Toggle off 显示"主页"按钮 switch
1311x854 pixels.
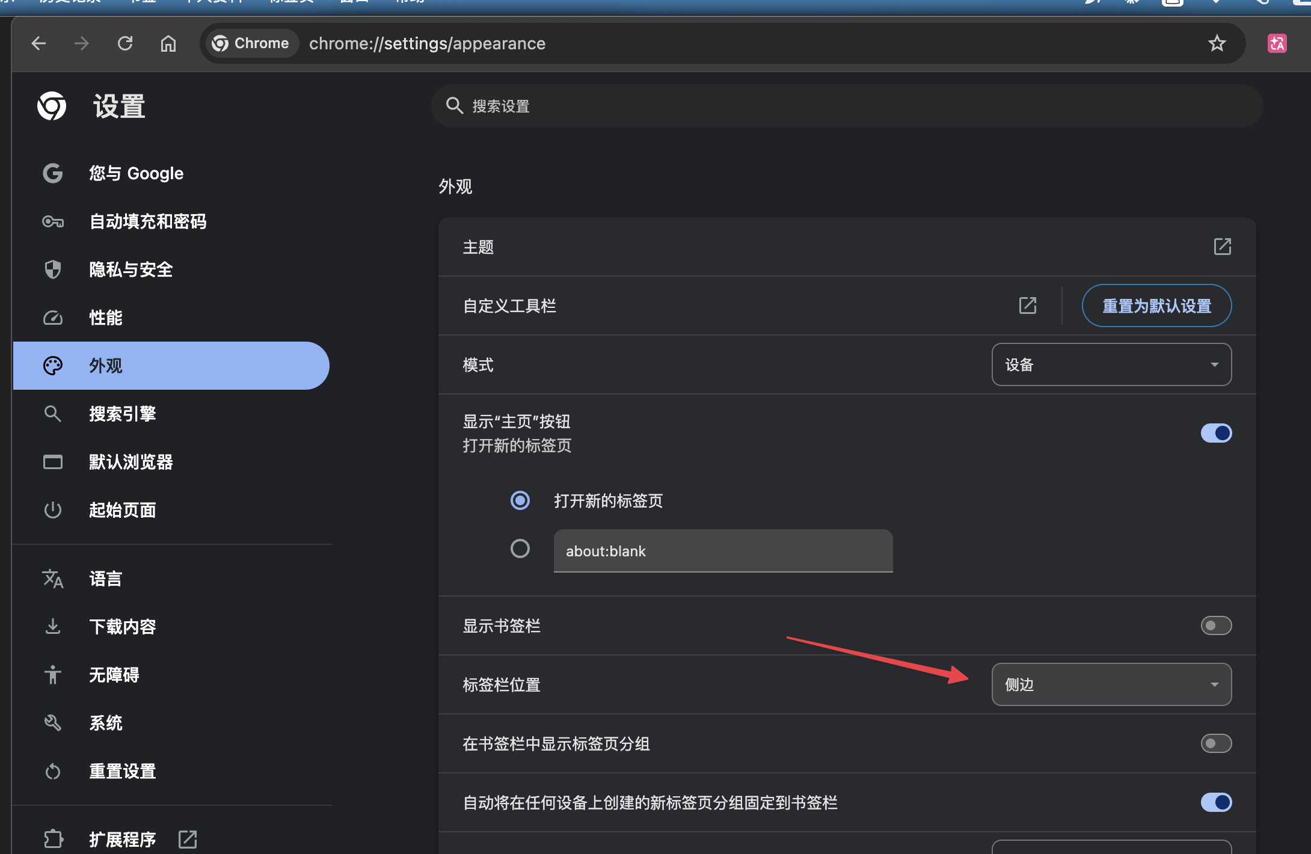pyautogui.click(x=1215, y=433)
